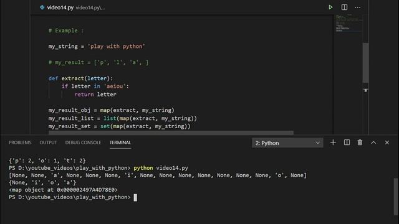Click the terminal vertical scrollbar thumb
Image resolution: width=399 pixels, height=224 pixels.
tap(395, 197)
